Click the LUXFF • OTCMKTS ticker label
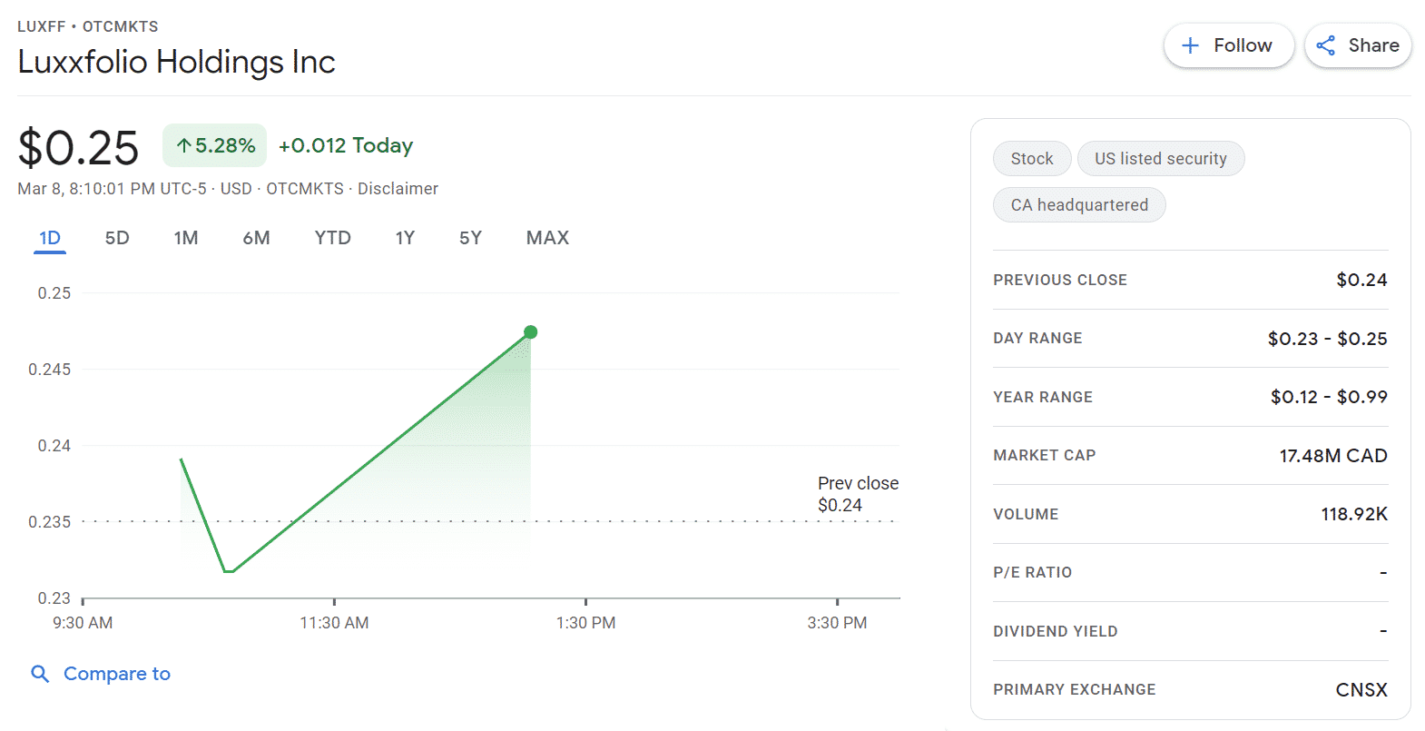This screenshot has width=1425, height=731. pyautogui.click(x=88, y=26)
